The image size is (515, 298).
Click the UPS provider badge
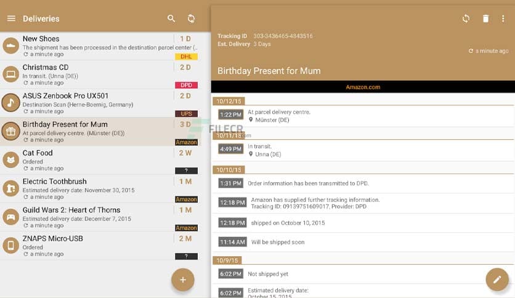click(x=186, y=113)
